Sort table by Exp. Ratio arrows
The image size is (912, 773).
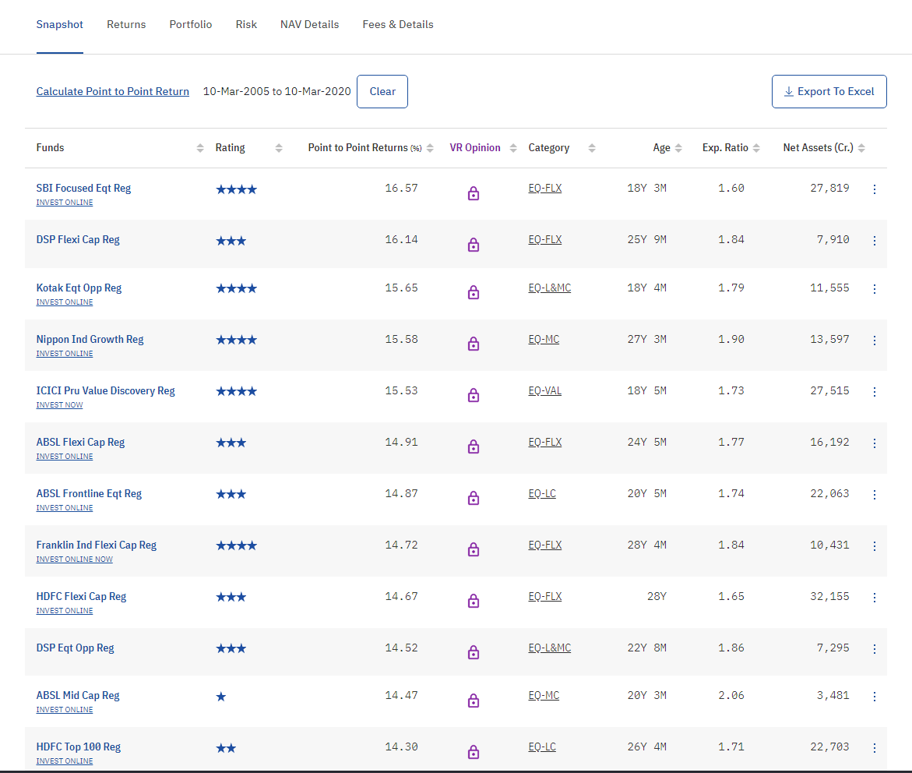click(x=756, y=148)
